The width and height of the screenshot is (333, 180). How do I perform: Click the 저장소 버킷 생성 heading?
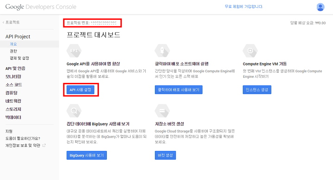tap(169, 124)
